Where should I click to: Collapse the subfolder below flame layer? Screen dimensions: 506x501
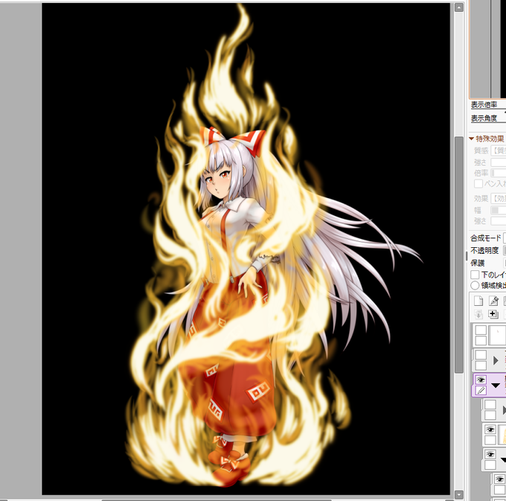[x=504, y=459]
